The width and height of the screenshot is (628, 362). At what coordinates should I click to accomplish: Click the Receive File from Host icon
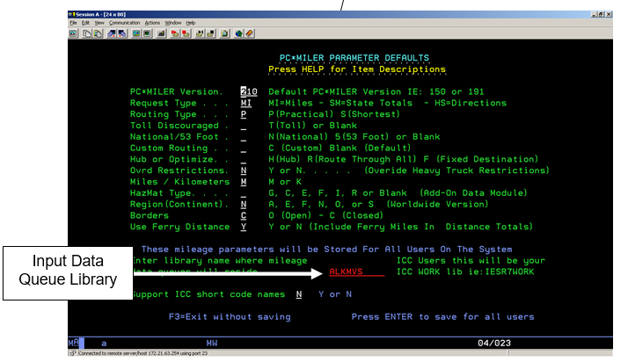point(122,33)
